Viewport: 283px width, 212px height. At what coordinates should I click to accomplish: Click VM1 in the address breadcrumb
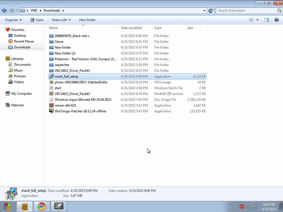34,10
